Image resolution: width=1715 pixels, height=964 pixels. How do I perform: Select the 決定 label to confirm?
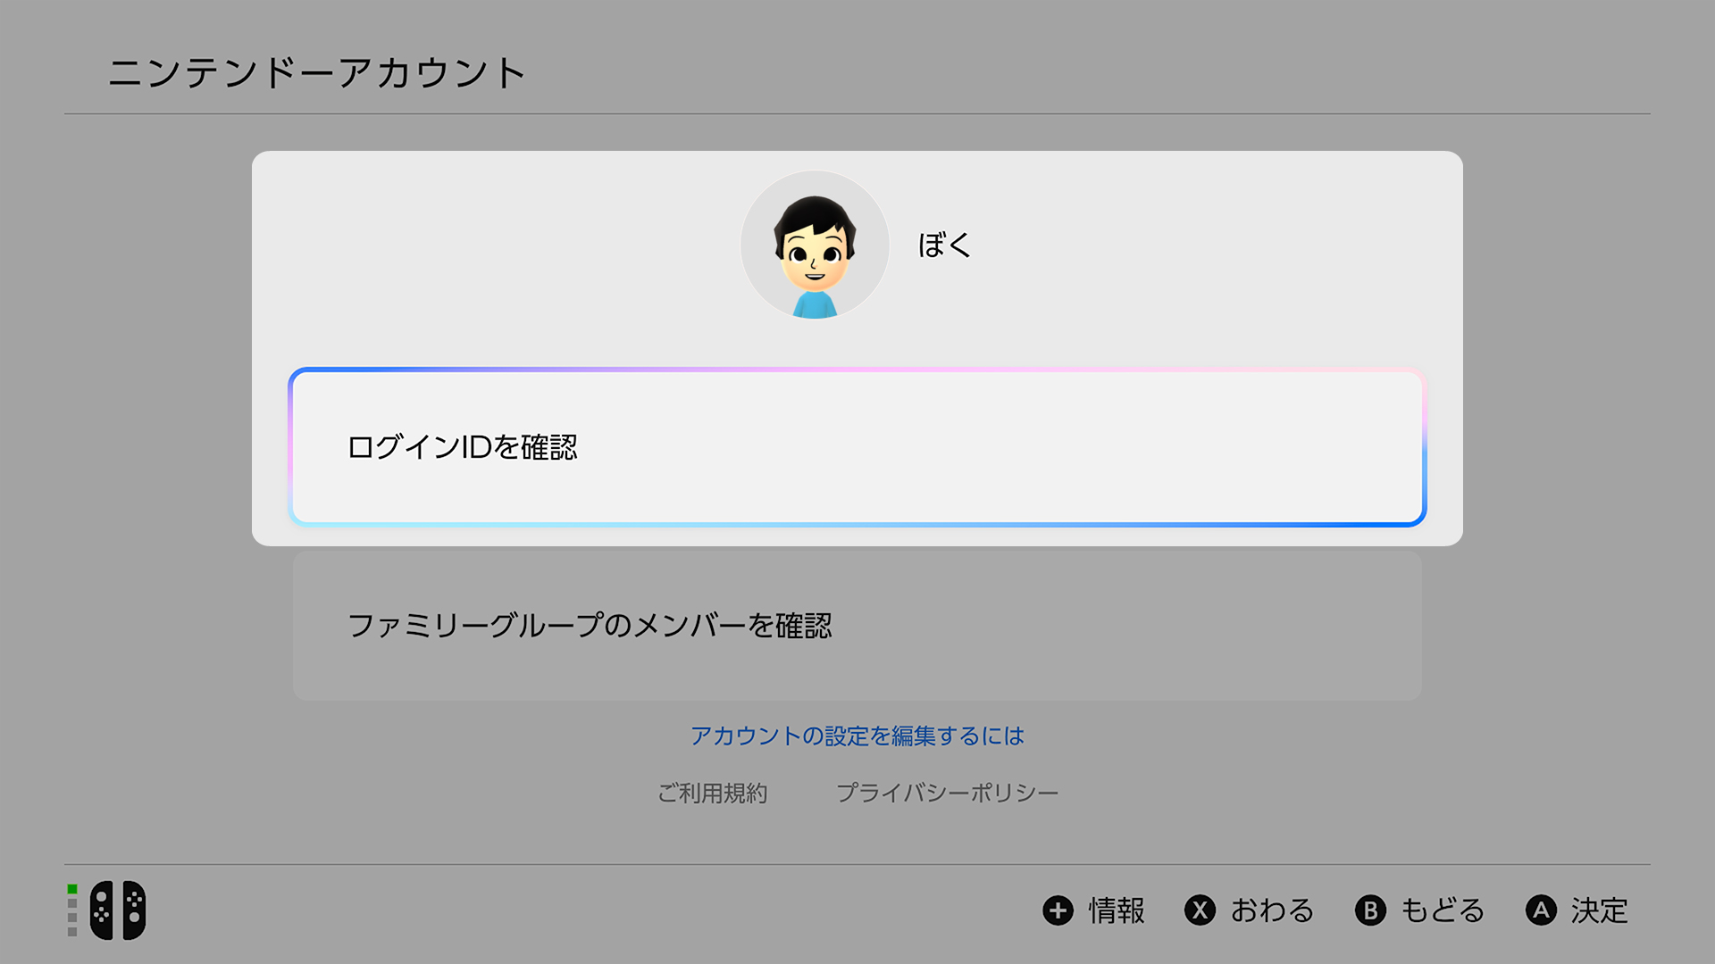pyautogui.click(x=1599, y=910)
